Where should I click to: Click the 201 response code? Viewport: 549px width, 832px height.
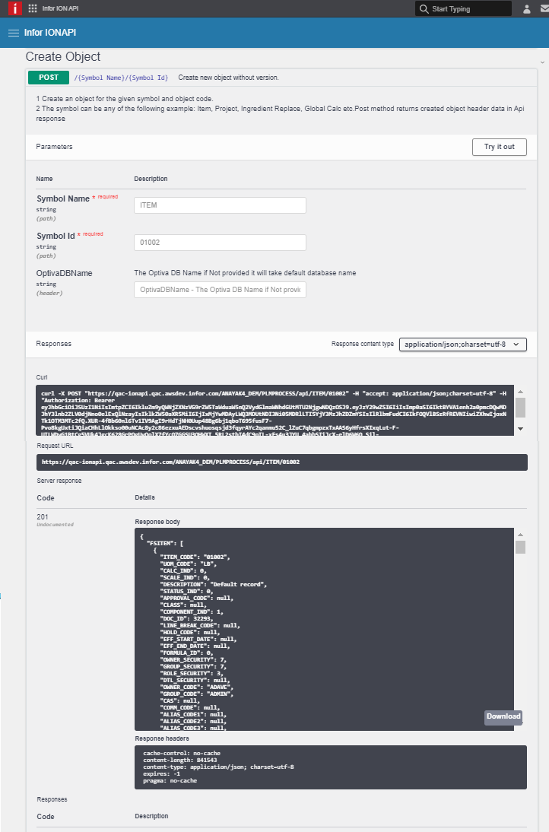pos(43,517)
